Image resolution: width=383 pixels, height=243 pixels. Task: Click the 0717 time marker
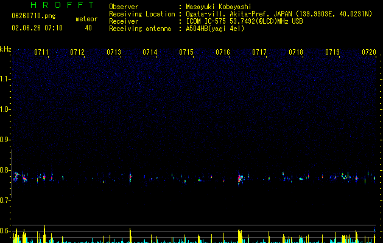[x=259, y=52]
